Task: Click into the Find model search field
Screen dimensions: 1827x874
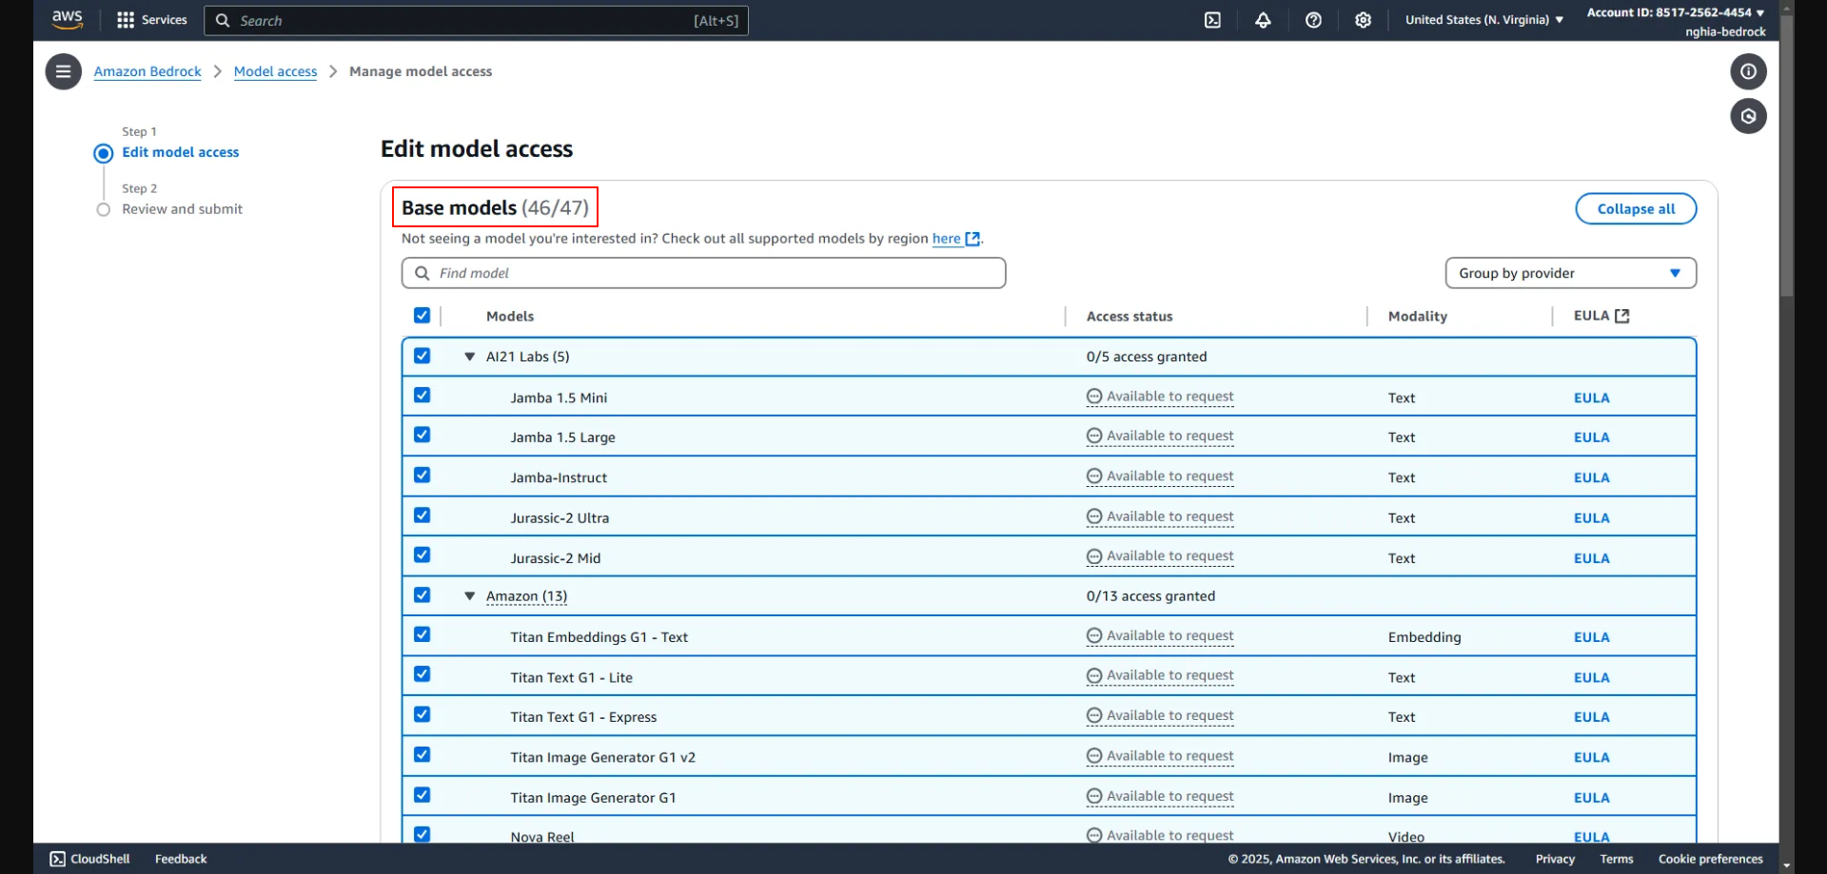Action: tap(703, 273)
